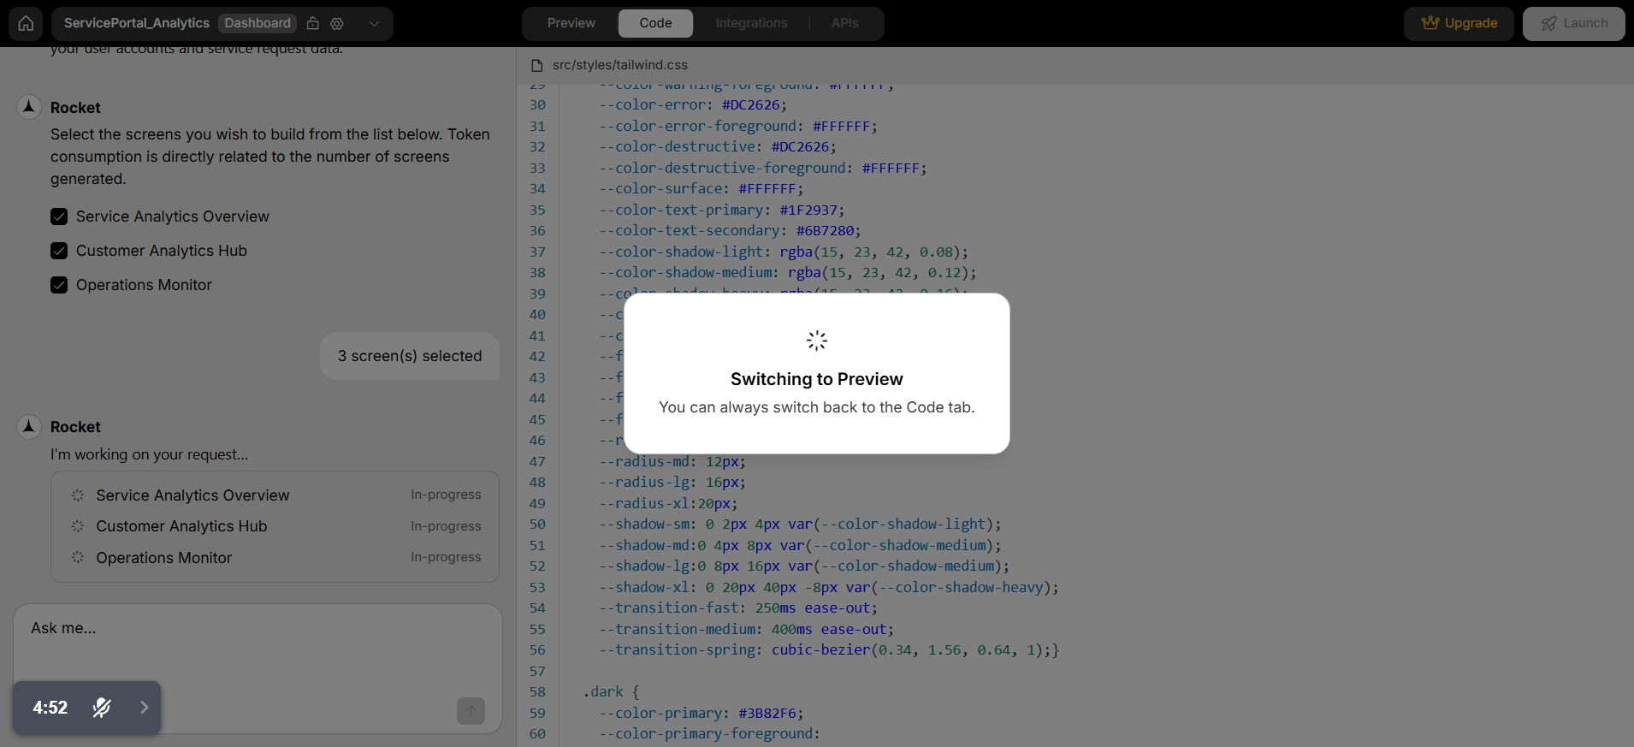Click Service Analytics Overview progress row

tap(275, 495)
